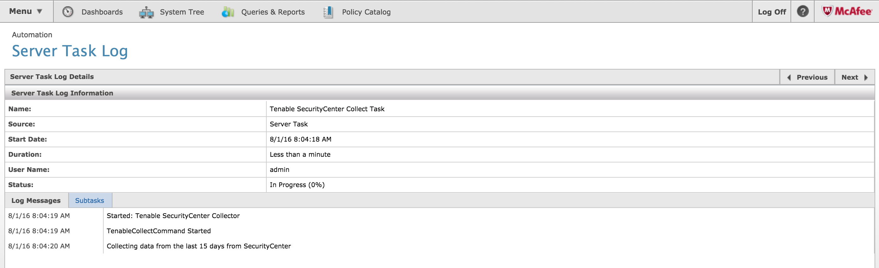Open the Policy Catalog page
The height and width of the screenshot is (268, 879).
point(366,12)
